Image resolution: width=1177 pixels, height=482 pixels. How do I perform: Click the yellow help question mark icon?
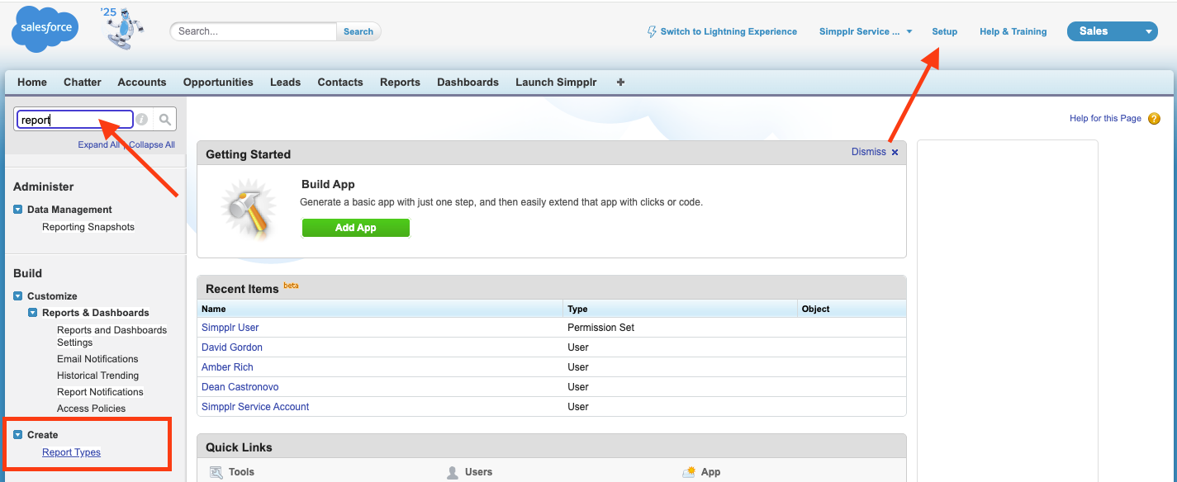(1154, 119)
